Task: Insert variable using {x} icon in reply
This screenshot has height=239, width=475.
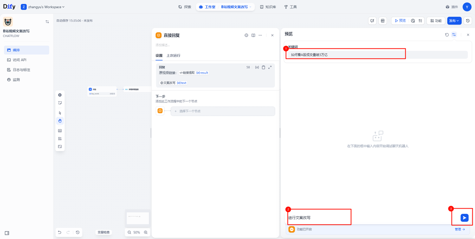Action: pos(257,67)
